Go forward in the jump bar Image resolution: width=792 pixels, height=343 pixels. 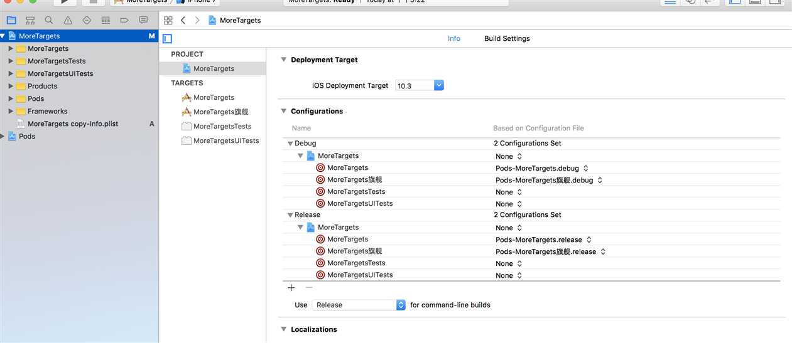pos(197,20)
